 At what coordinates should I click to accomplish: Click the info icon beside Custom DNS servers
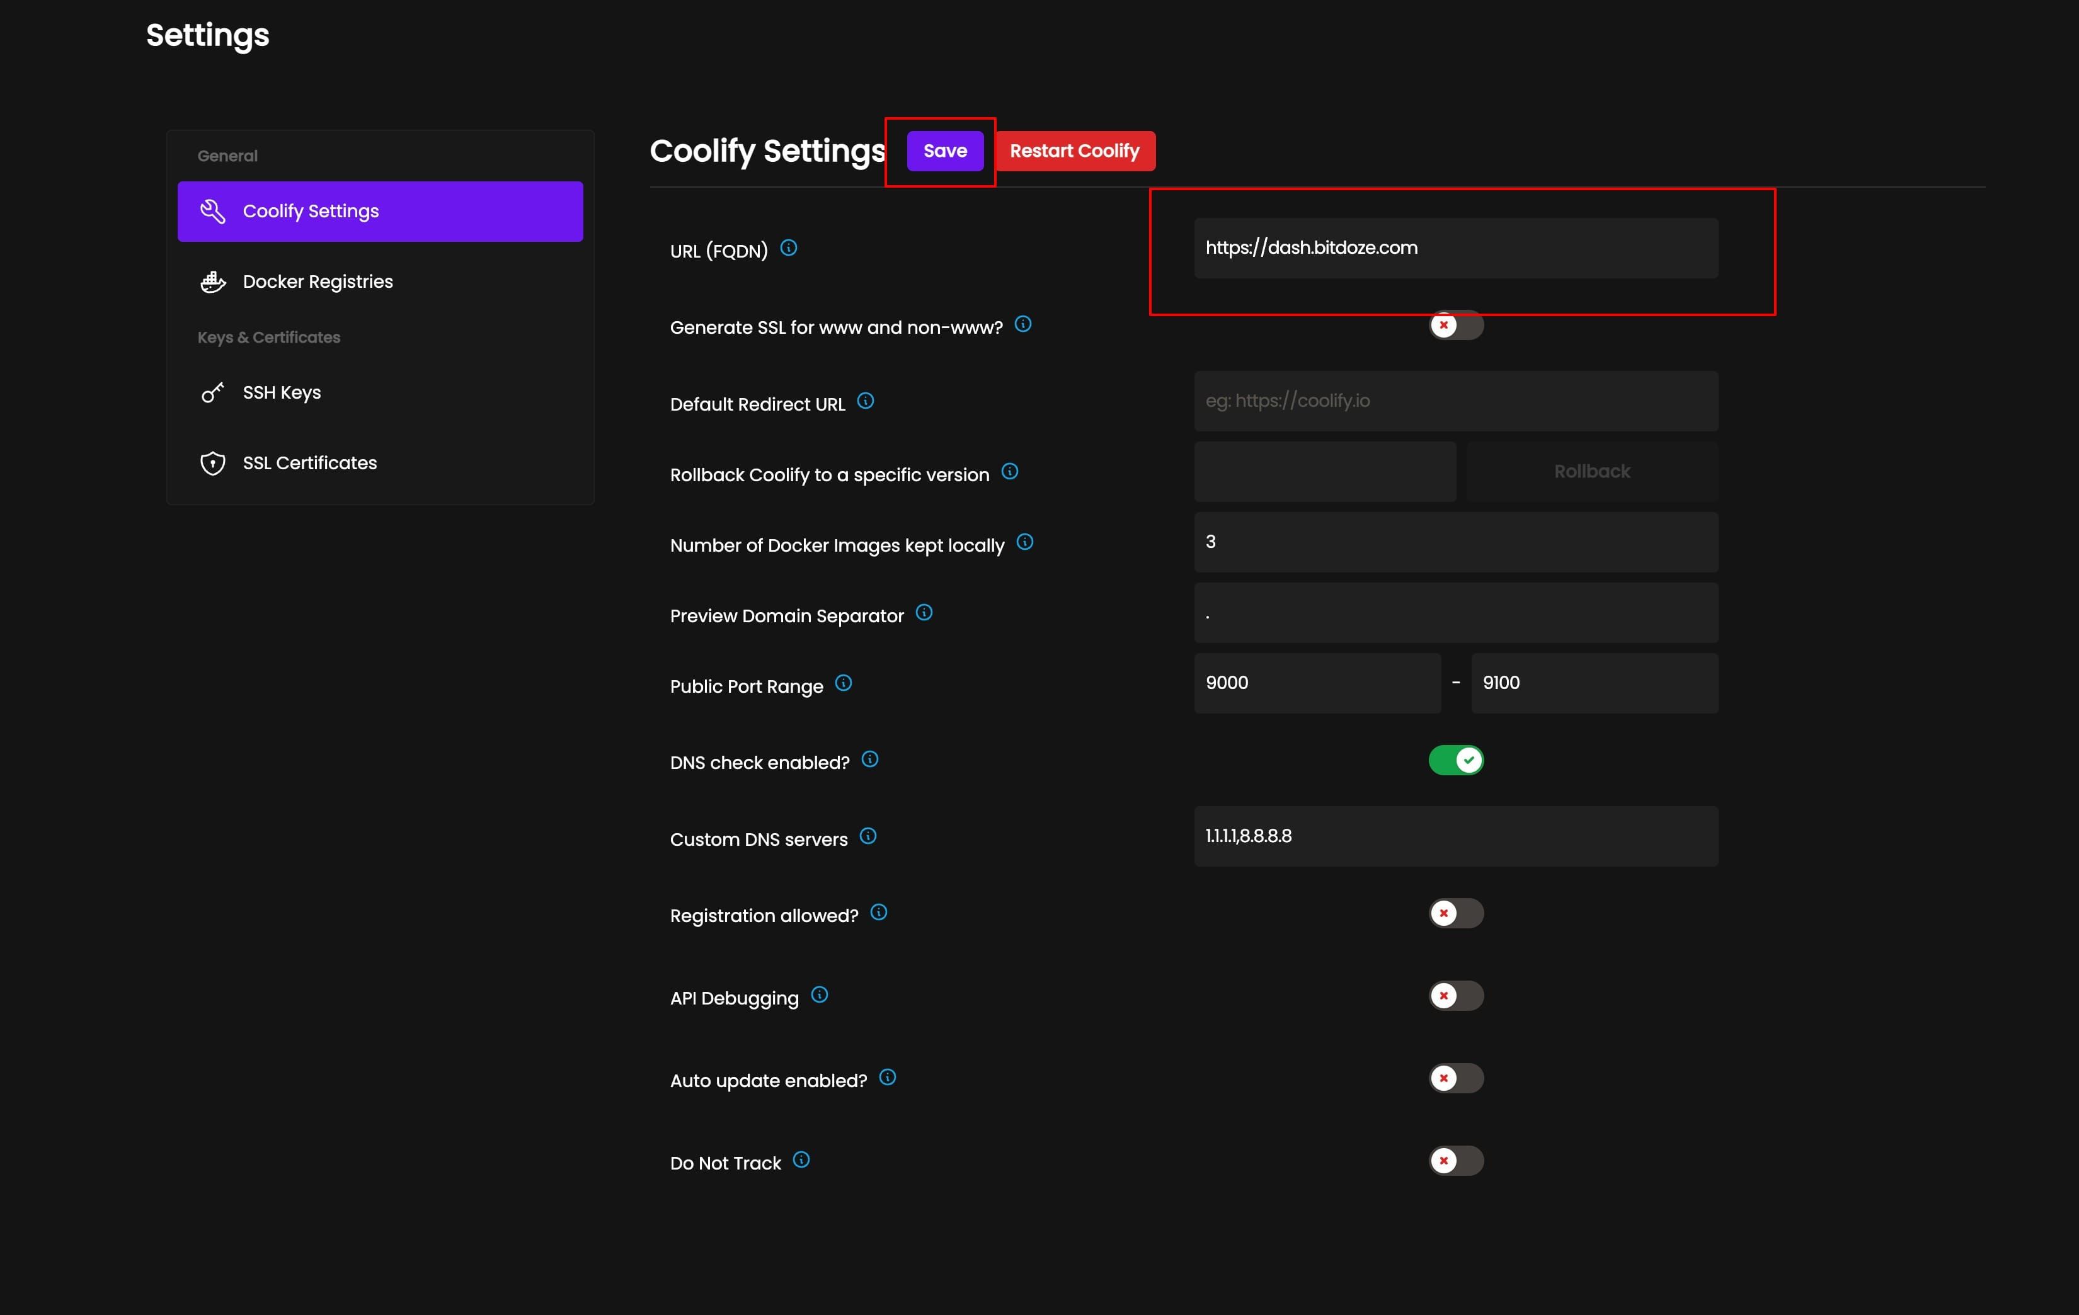[867, 835]
